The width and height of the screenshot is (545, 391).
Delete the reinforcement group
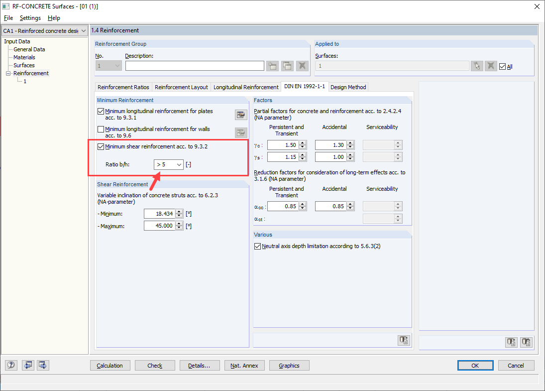[302, 65]
